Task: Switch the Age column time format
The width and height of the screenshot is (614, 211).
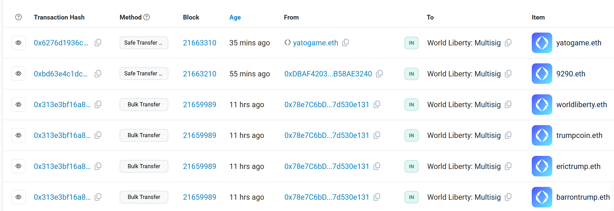Action: (x=235, y=17)
